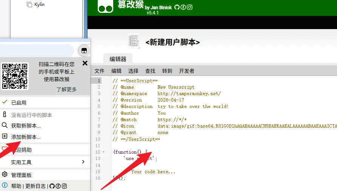Image resolution: width=337 pixels, height=191 pixels.
Task: Select 获取新脚本... menu entry
Action: 26,126
